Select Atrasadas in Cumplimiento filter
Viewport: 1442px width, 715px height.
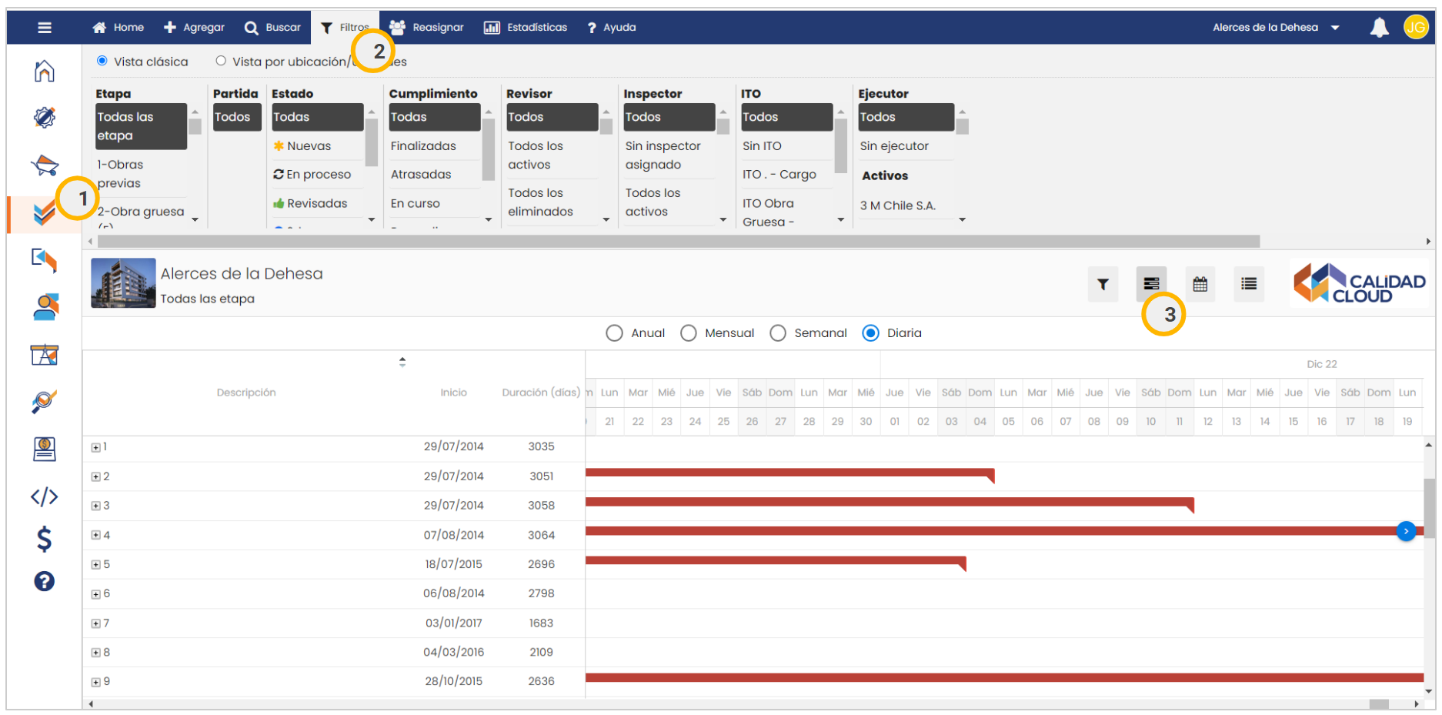[x=421, y=175]
